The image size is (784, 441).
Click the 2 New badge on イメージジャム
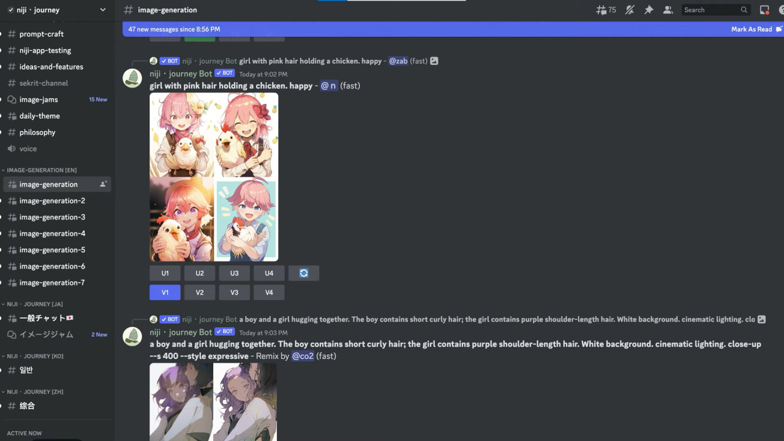(99, 334)
